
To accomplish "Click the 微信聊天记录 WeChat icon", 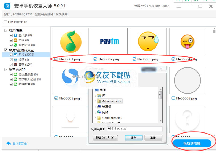I will (16, 79).
